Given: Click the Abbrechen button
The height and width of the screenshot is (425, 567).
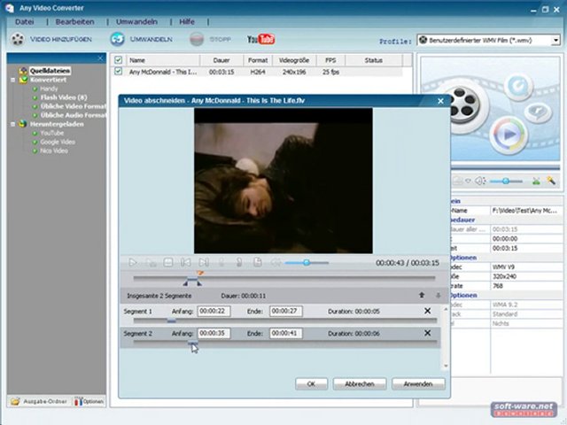Looking at the screenshot, I should (x=359, y=383).
